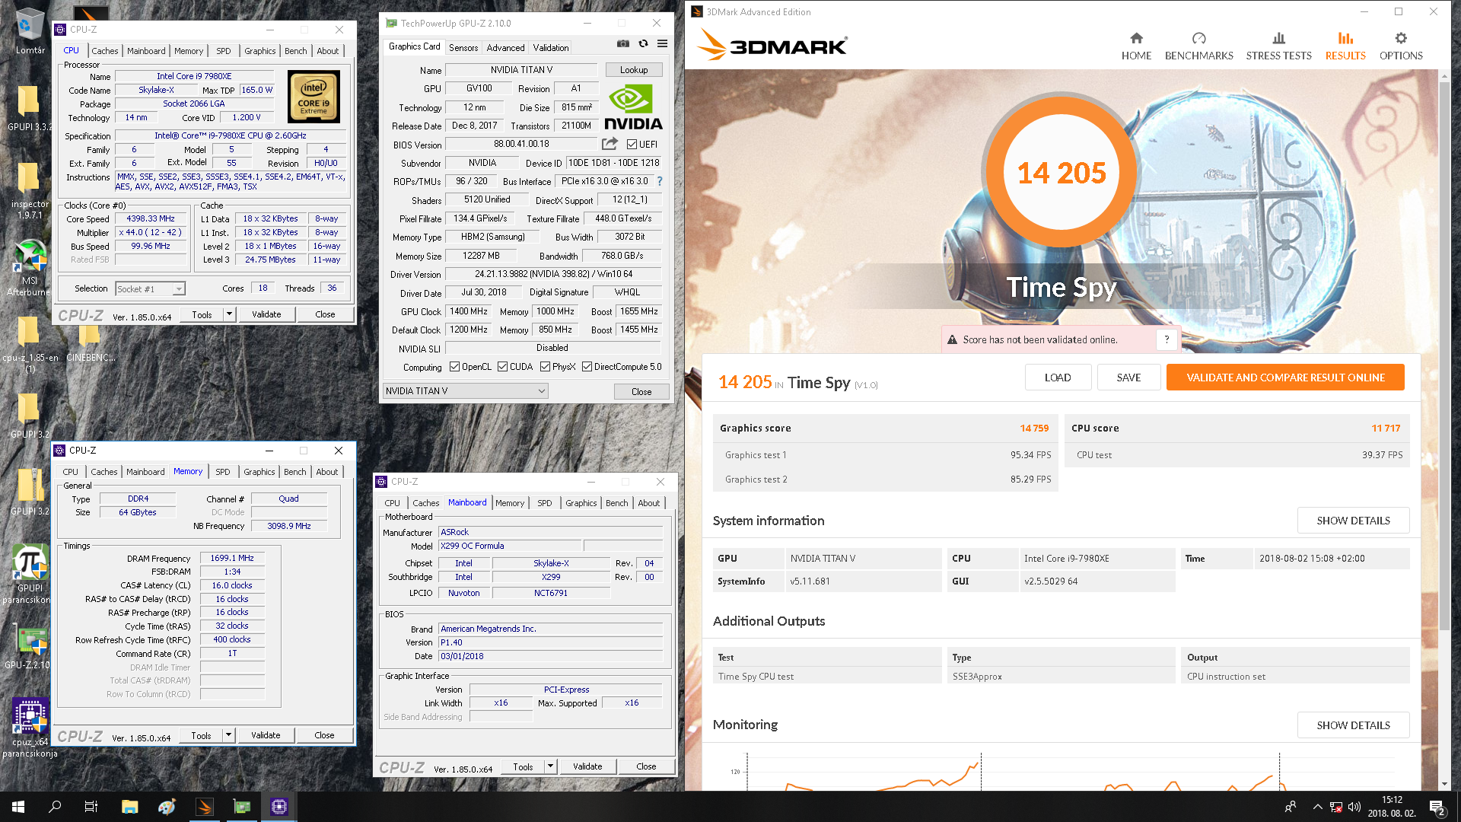Open inspector 1.9.7.1 folder icon

point(30,190)
